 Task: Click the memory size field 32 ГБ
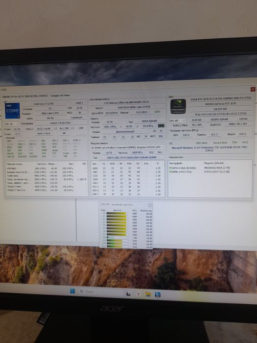coord(110,122)
